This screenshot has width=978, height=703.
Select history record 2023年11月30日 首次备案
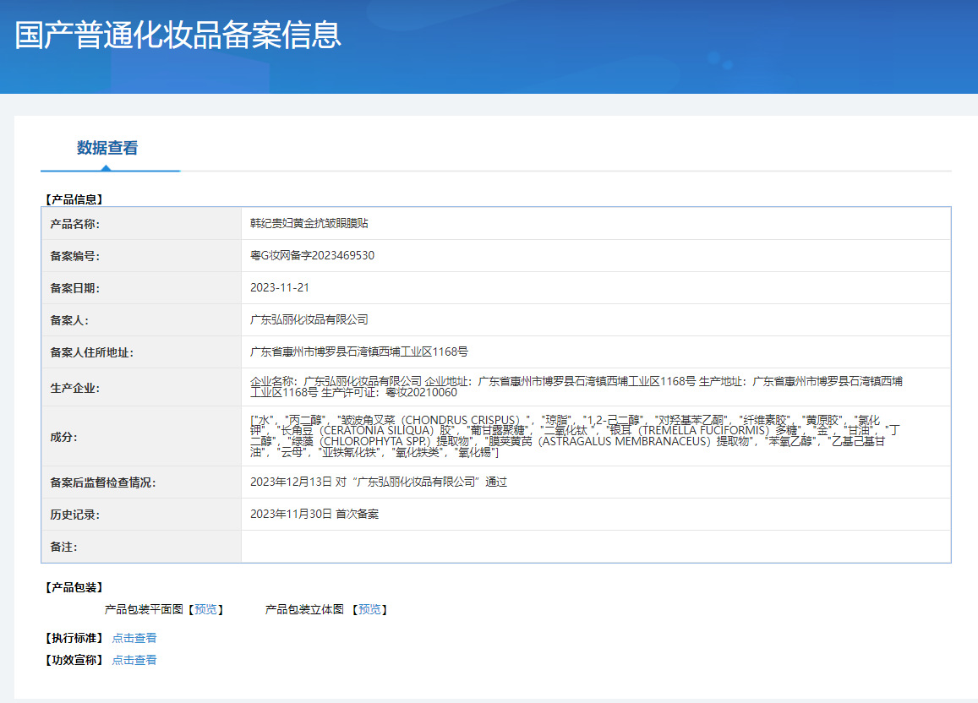[x=314, y=515]
